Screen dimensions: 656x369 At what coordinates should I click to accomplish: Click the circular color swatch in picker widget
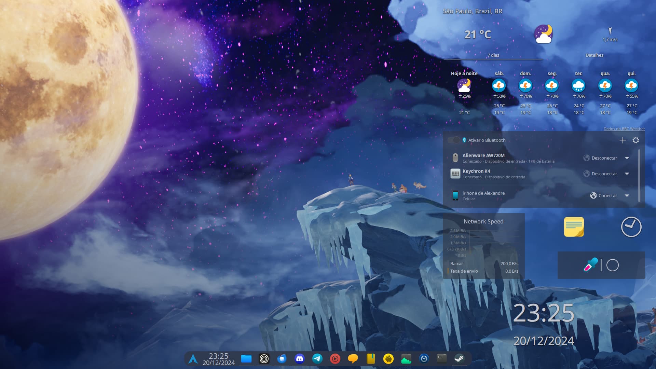tap(612, 265)
